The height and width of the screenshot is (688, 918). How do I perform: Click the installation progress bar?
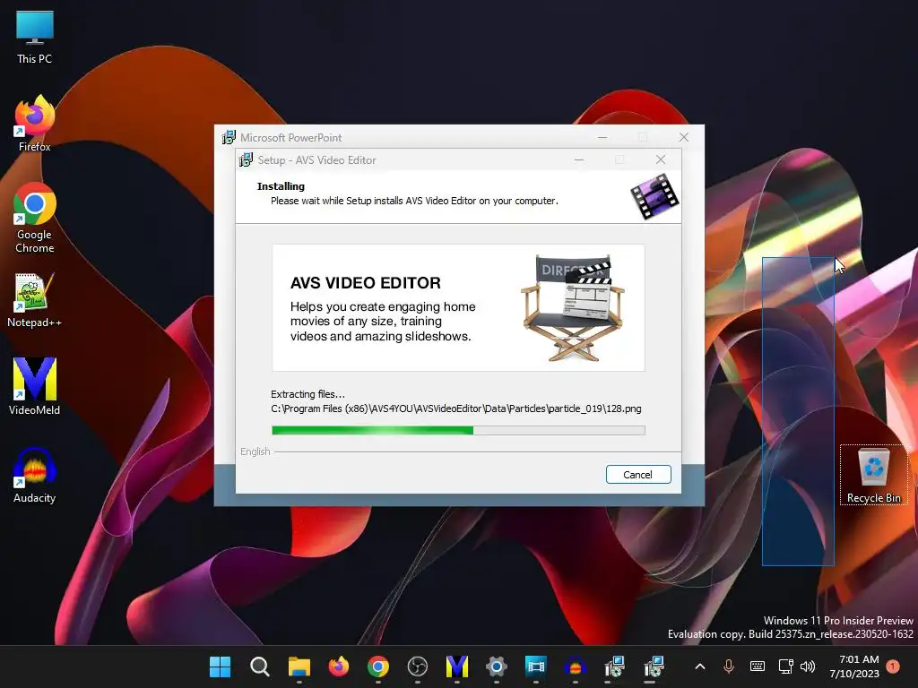click(458, 431)
